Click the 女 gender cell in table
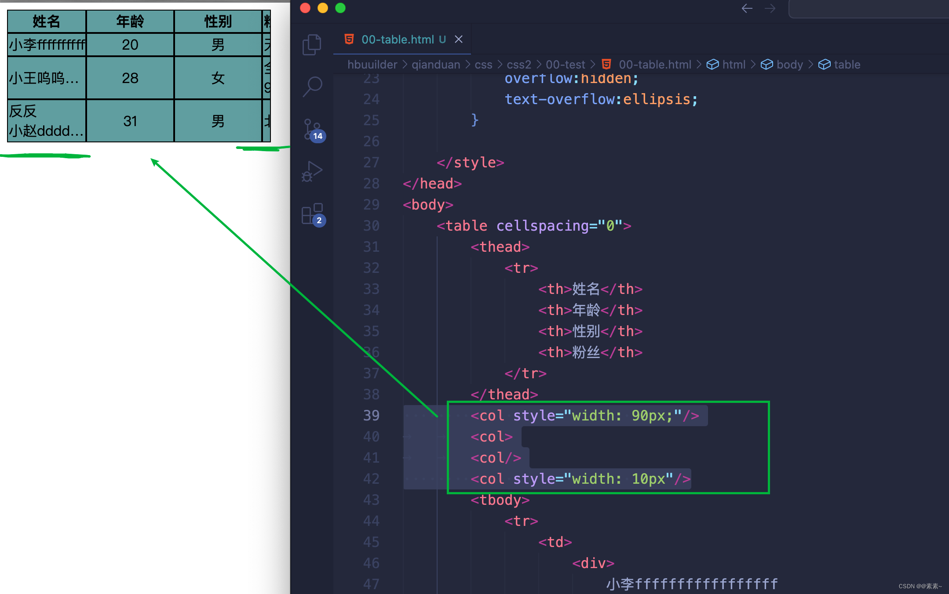949x594 pixels. [x=218, y=78]
